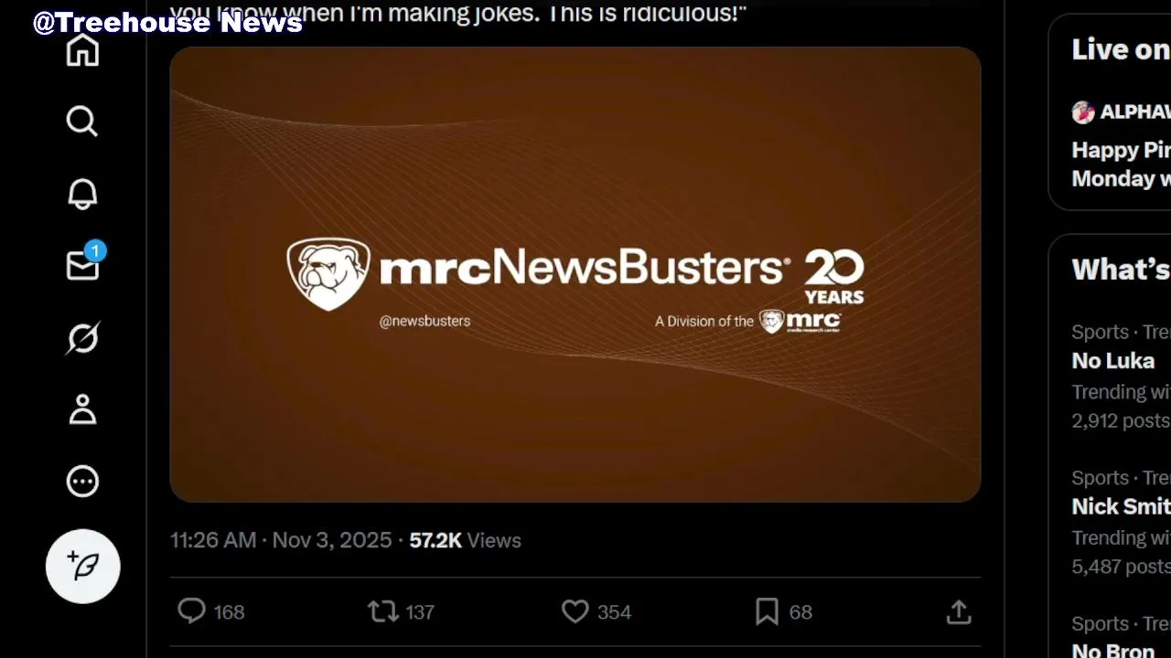Open Messages envelope with unread badge
This screenshot has height=658, width=1171.
click(84, 263)
